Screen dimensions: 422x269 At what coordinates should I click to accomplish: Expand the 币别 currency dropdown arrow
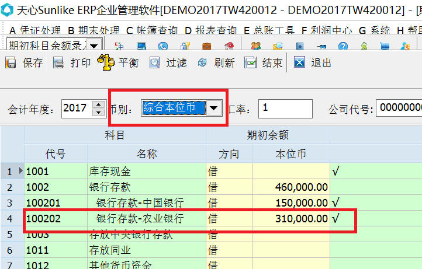pyautogui.click(x=214, y=108)
